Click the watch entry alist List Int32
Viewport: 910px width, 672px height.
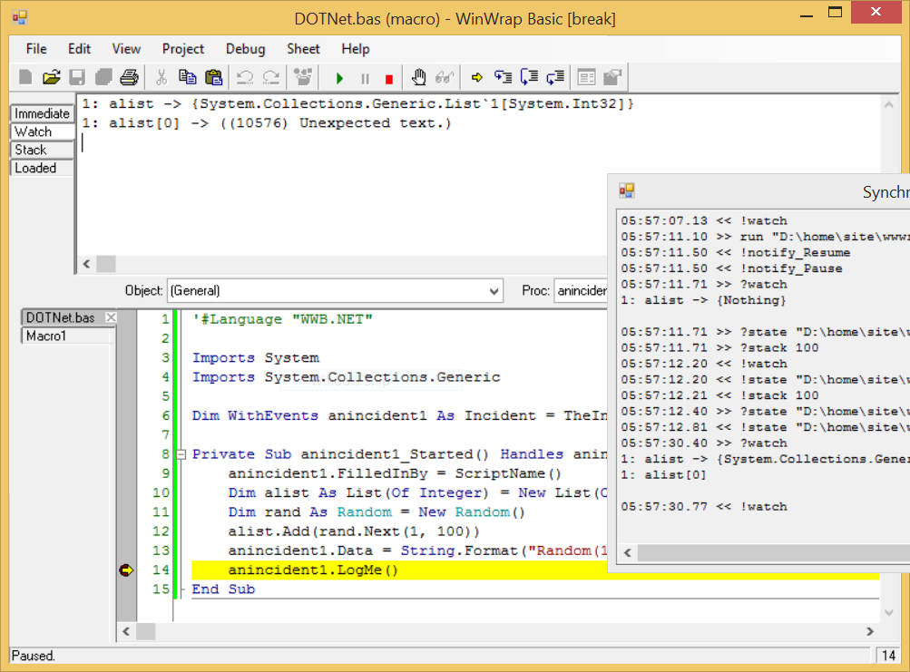[357, 104]
